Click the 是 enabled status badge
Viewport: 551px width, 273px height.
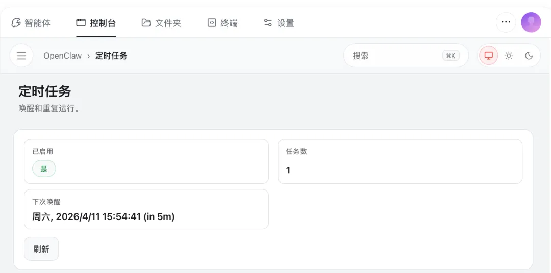coord(44,169)
